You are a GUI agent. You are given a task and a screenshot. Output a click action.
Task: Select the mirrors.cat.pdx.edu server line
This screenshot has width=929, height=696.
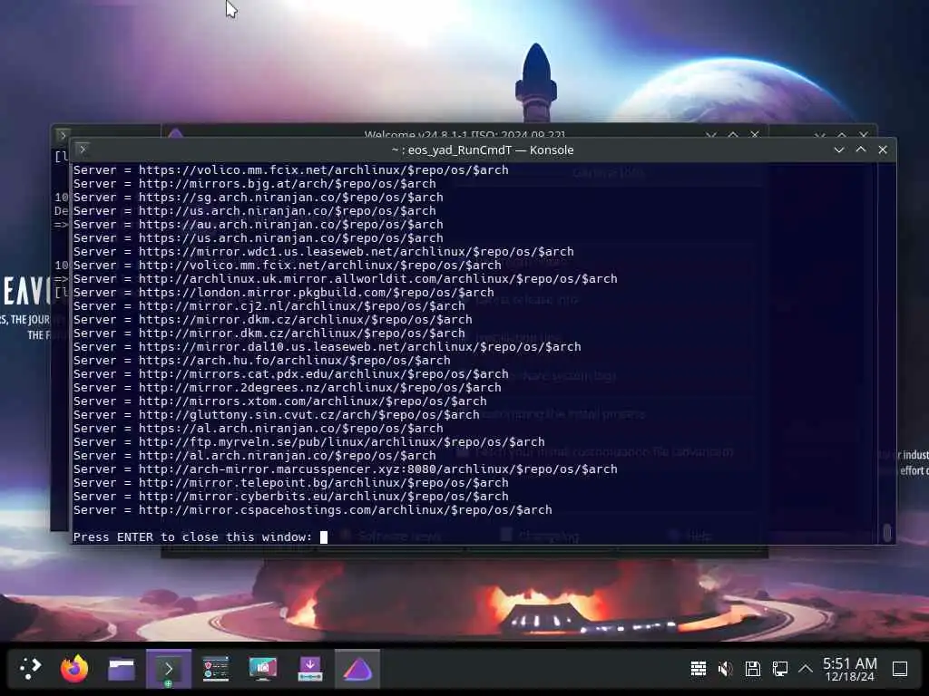(291, 374)
